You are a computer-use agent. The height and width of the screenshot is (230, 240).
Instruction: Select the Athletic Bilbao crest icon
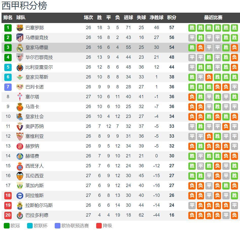click(20, 57)
